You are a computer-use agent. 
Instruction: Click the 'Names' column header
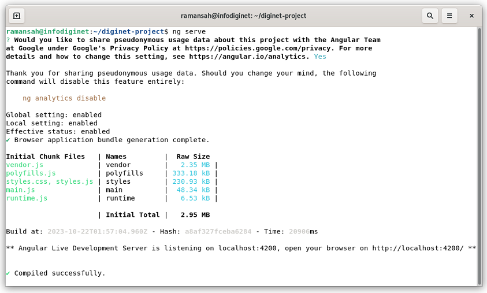click(116, 157)
